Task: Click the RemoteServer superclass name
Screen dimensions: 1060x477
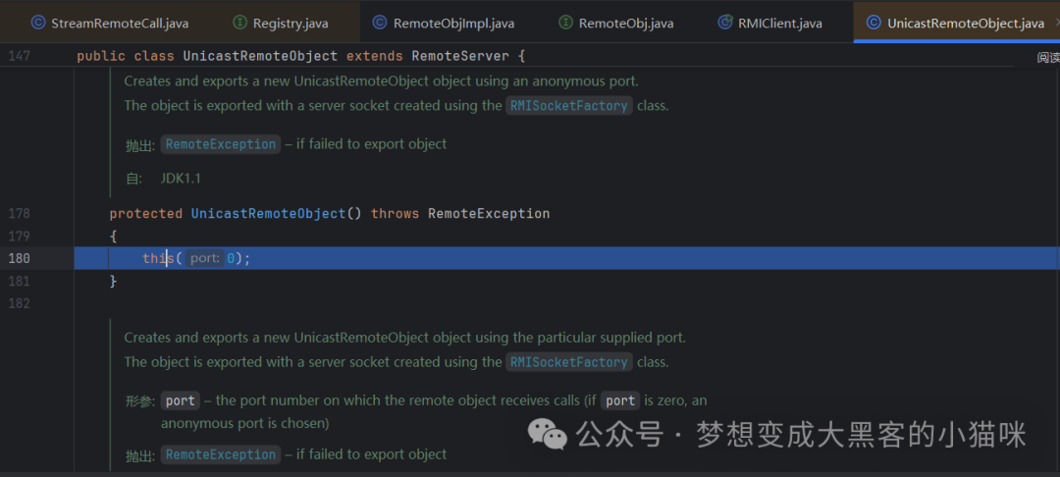Action: coord(459,56)
